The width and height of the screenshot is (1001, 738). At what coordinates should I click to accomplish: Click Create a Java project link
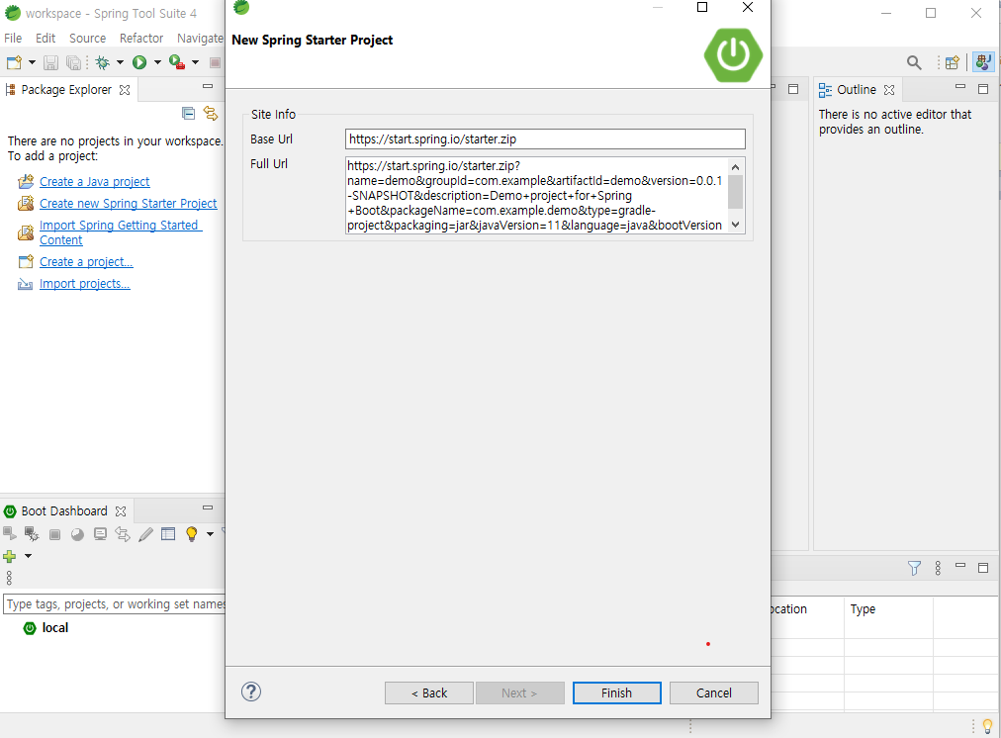[95, 182]
